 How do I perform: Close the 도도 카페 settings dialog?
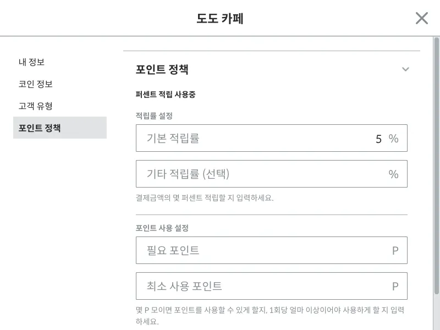[x=421, y=18]
